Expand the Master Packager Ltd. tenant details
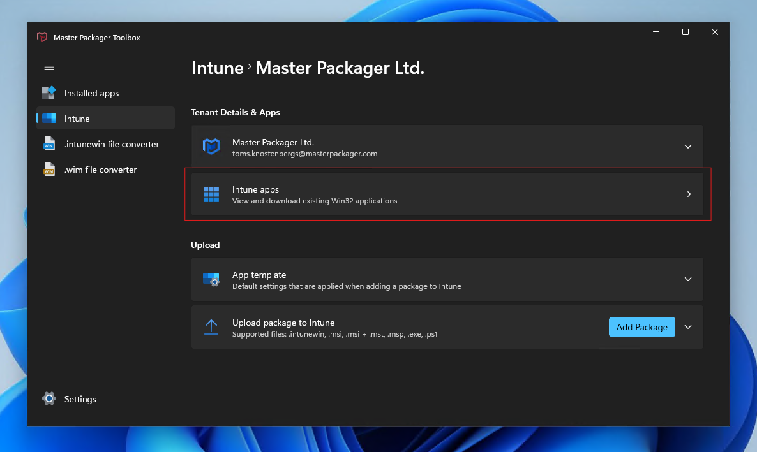 688,147
